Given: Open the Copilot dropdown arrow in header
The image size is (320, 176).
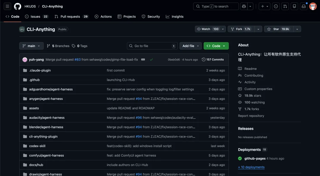Looking at the screenshot, I should click(250, 6).
